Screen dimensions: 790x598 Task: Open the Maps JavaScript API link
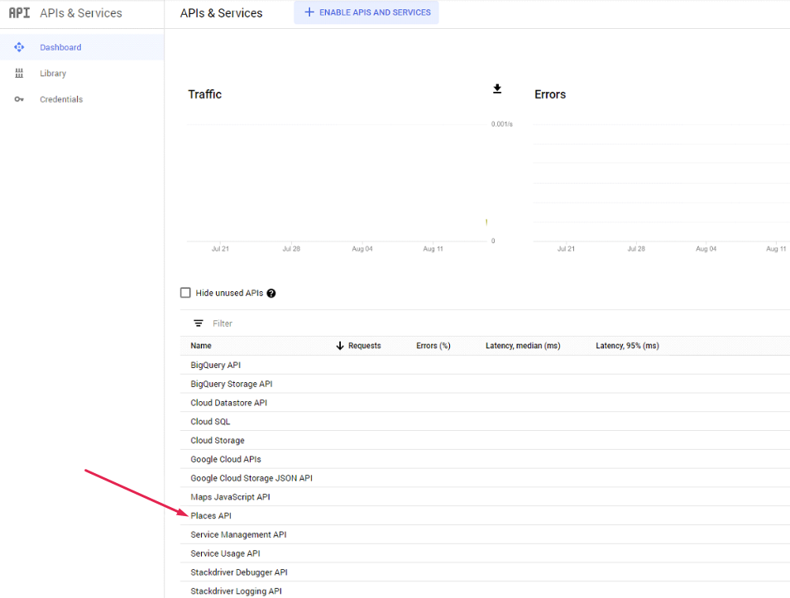[x=230, y=497]
